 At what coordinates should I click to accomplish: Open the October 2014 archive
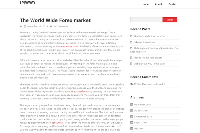[141, 111]
